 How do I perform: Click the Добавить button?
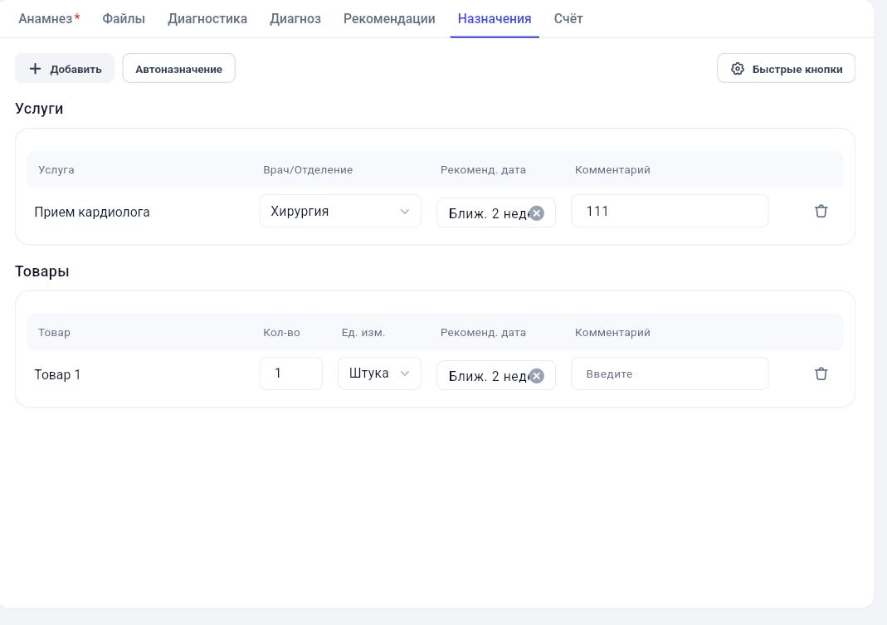65,69
